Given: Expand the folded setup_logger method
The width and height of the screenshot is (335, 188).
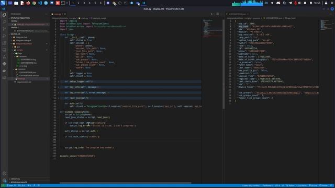Looking at the screenshot, I should [x=58, y=81].
